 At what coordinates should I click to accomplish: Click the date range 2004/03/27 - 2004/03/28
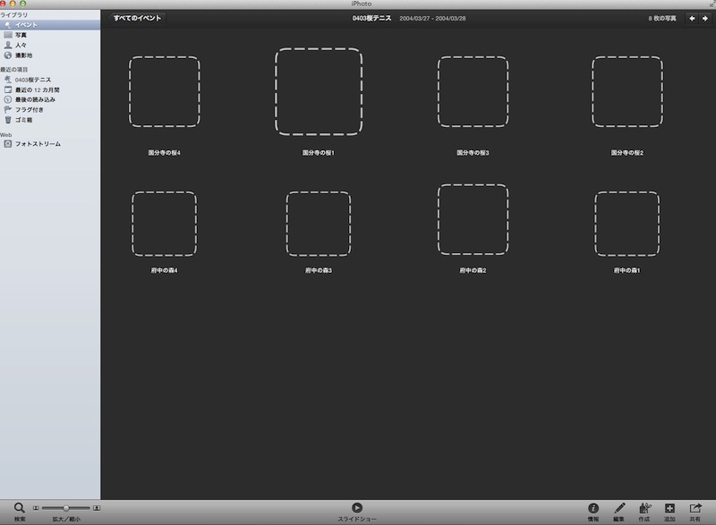[432, 18]
